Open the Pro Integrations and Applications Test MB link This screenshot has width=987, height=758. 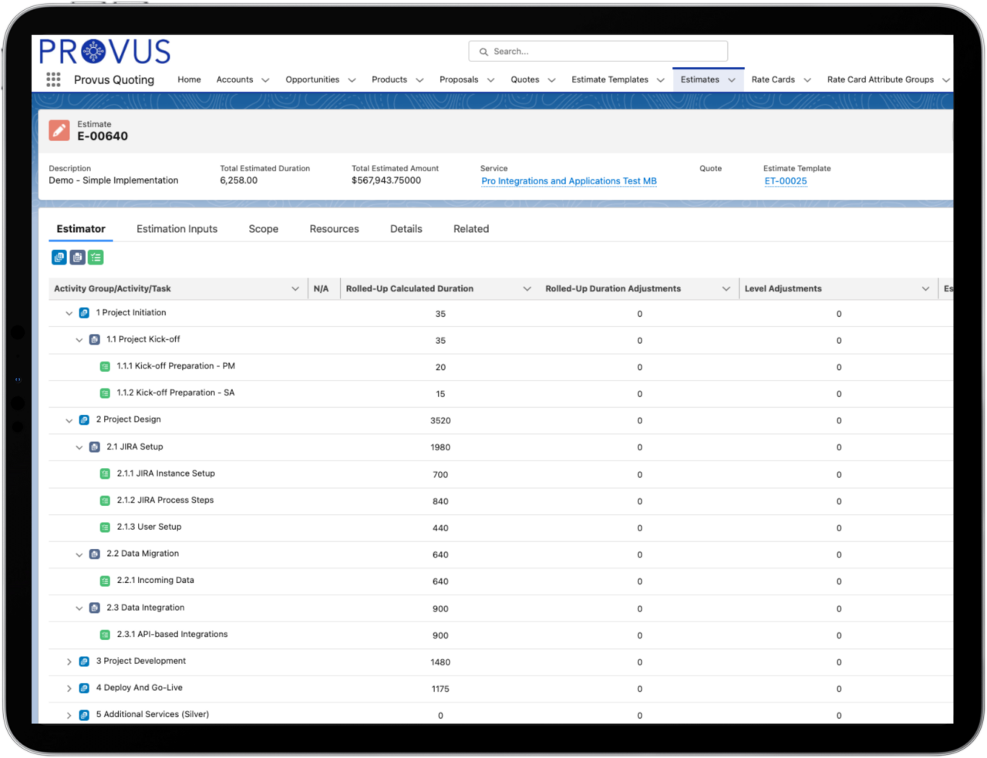[568, 180]
